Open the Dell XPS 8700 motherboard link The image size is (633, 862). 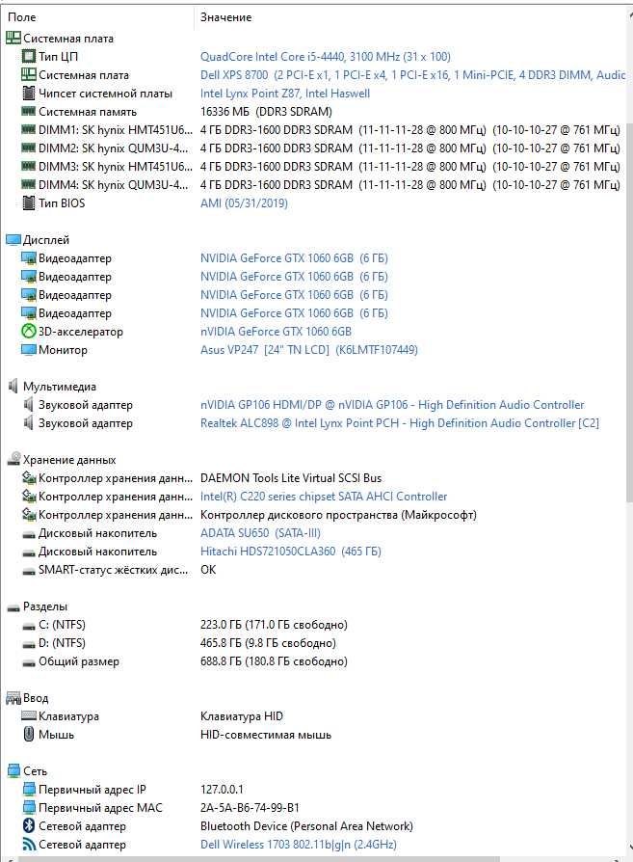[412, 75]
